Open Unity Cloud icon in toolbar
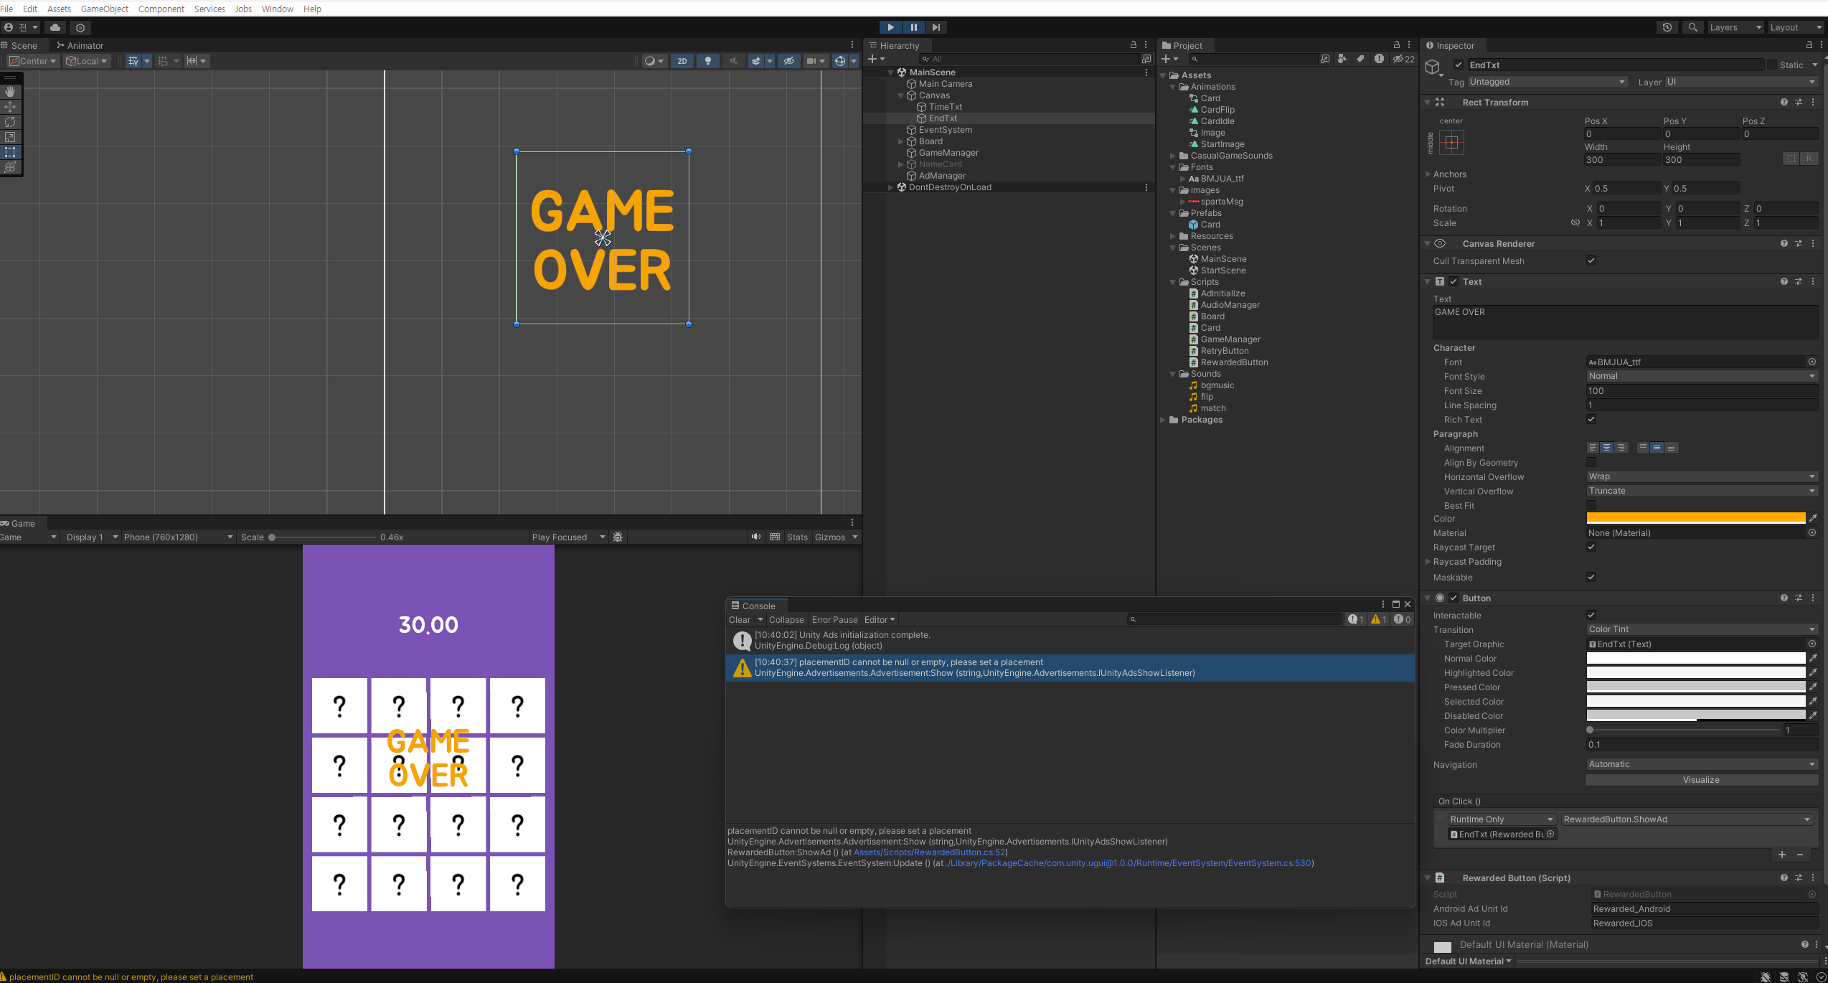The image size is (1828, 983). (x=55, y=27)
